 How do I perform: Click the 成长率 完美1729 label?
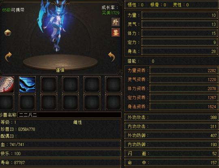110,10
